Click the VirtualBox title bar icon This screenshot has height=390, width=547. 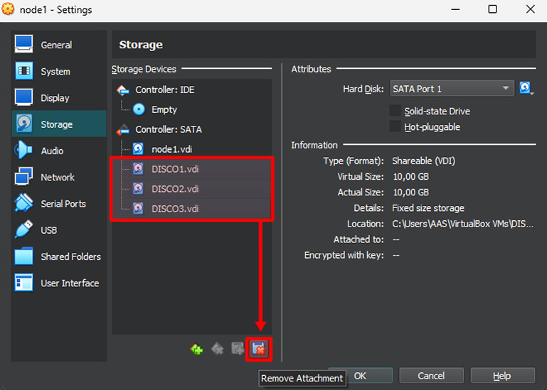pos(8,9)
